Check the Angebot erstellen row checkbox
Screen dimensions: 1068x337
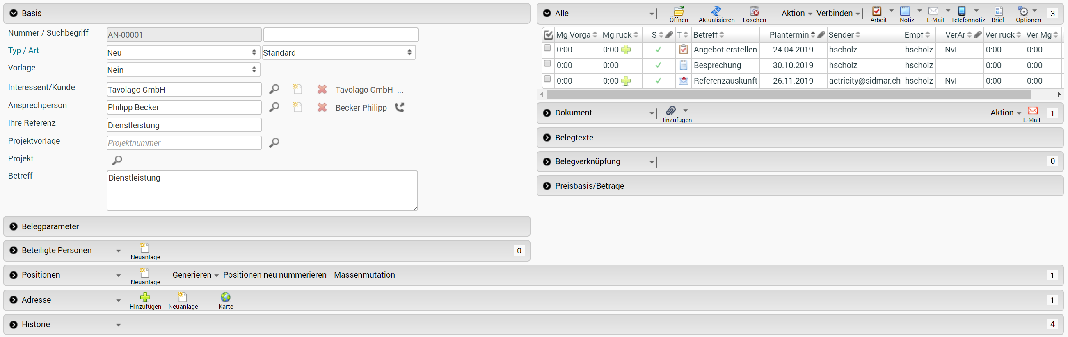547,48
